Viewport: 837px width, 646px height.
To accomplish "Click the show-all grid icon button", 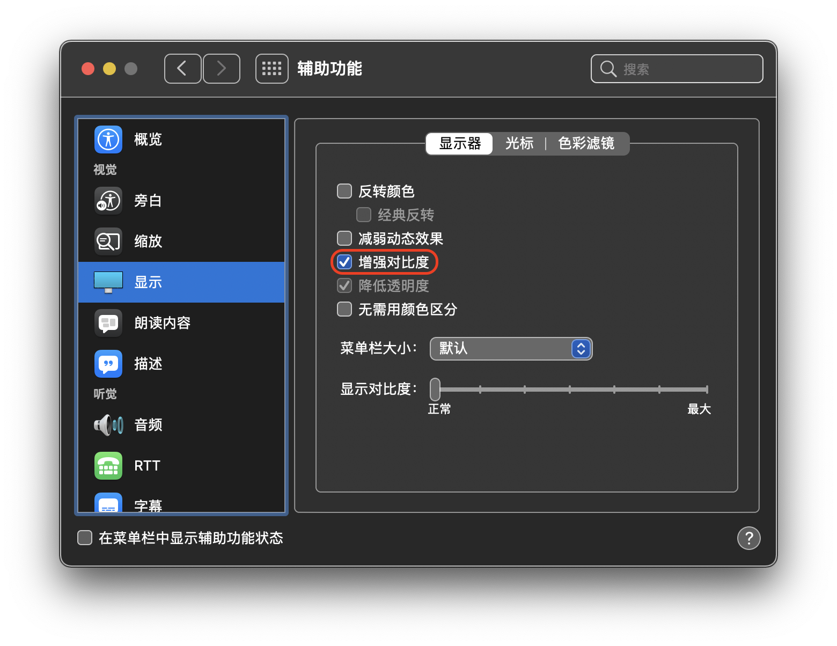I will click(x=272, y=69).
